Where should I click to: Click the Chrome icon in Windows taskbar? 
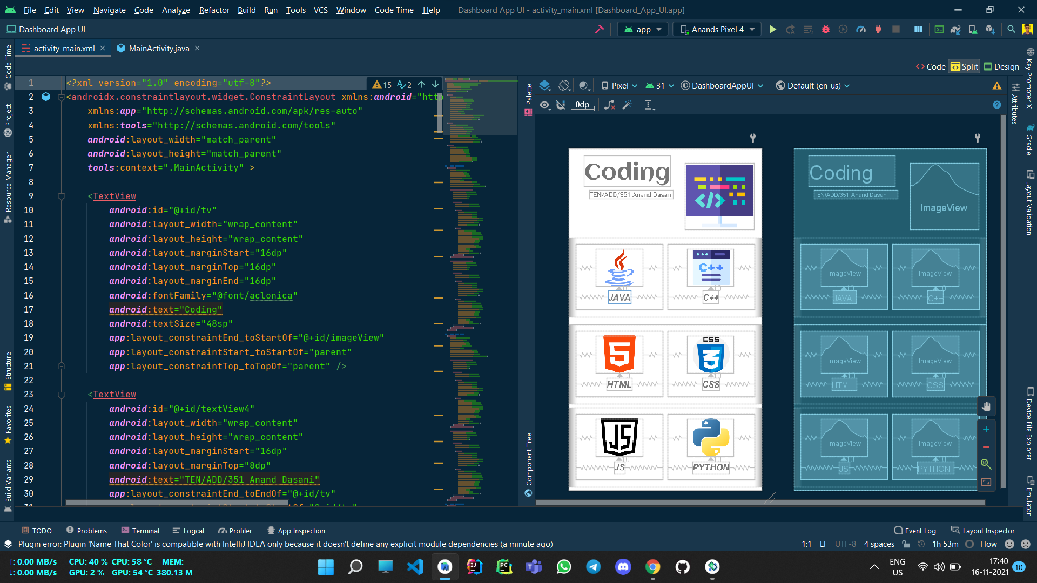click(x=653, y=567)
